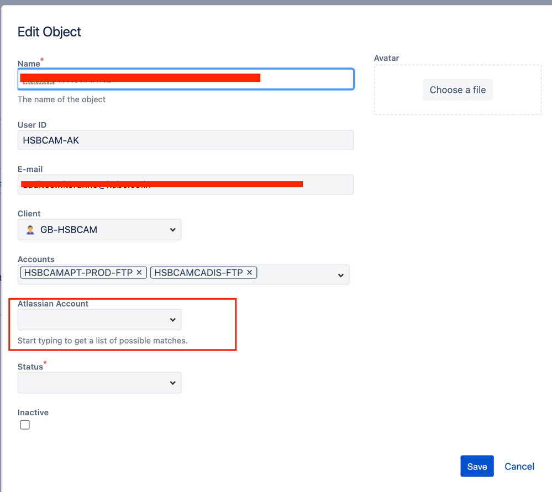Click the Accounts label
The width and height of the screenshot is (552, 492).
pos(36,260)
